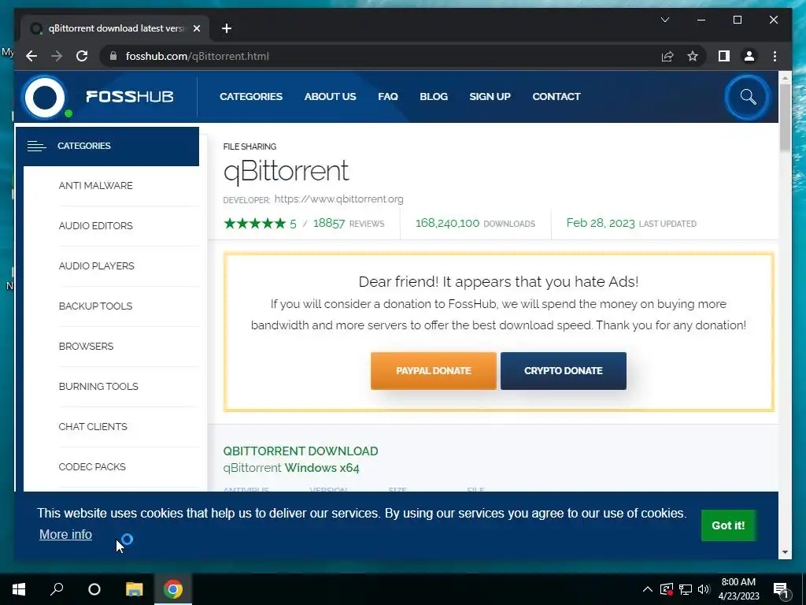The width and height of the screenshot is (806, 605).
Task: Click the page vertical scrollbar thumb
Action: (x=785, y=118)
